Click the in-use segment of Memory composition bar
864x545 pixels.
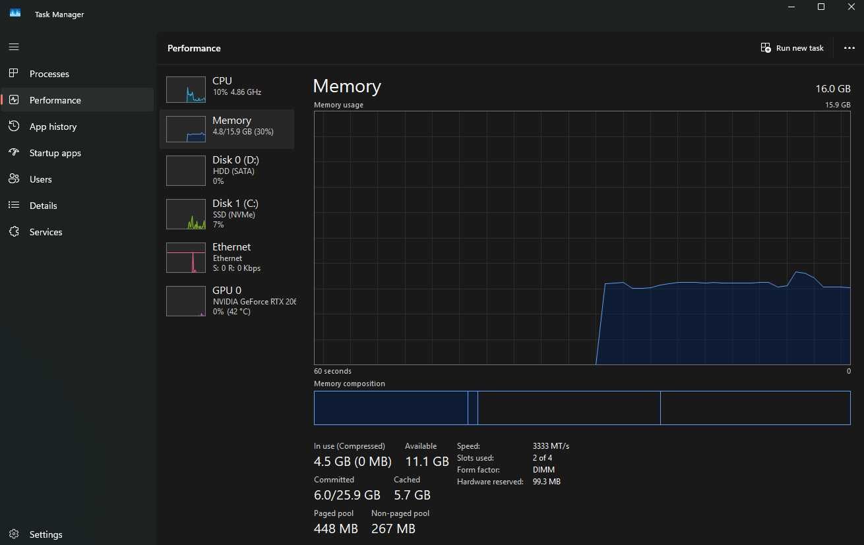click(x=391, y=408)
